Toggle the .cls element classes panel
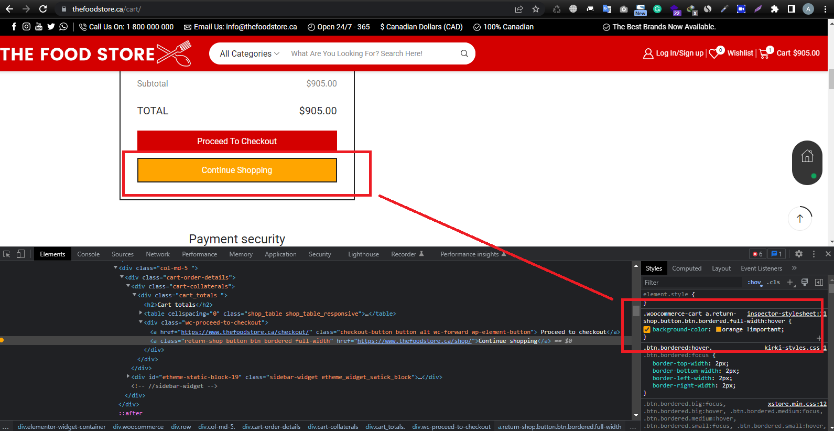This screenshot has width=834, height=431. point(774,282)
